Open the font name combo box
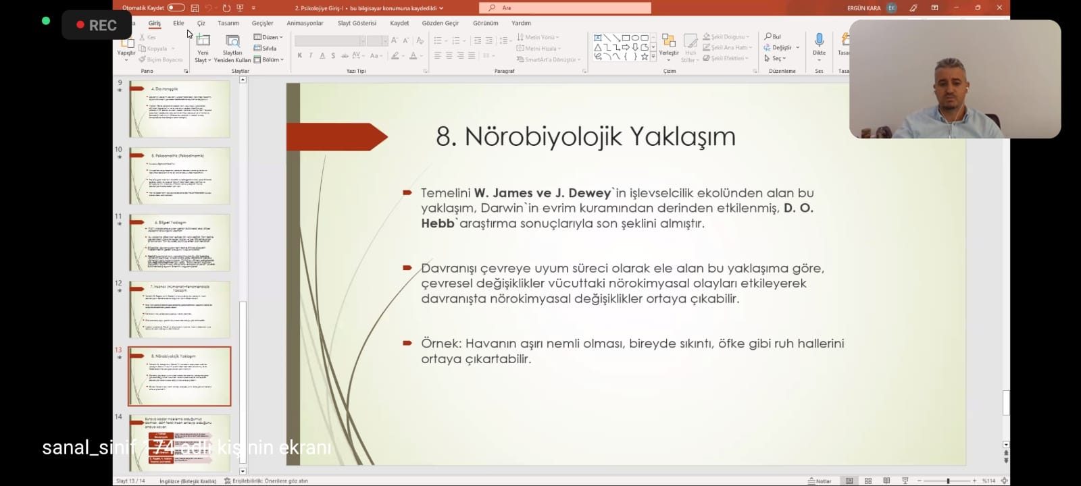This screenshot has width=1081, height=486. pyautogui.click(x=330, y=41)
